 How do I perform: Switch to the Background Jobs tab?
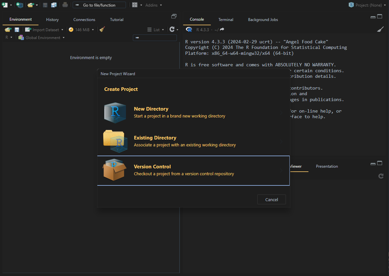[263, 20]
